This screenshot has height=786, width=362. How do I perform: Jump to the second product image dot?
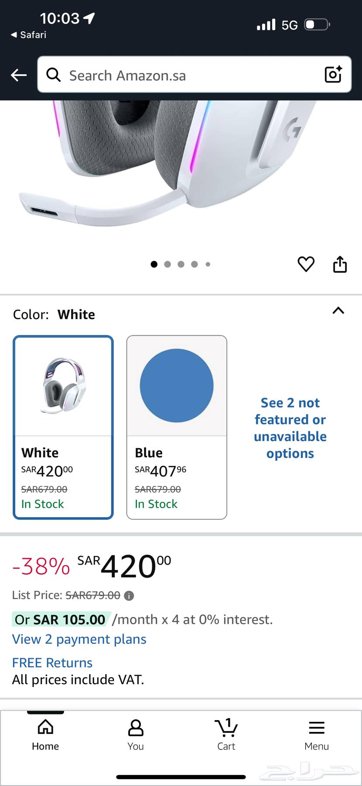[x=167, y=264]
